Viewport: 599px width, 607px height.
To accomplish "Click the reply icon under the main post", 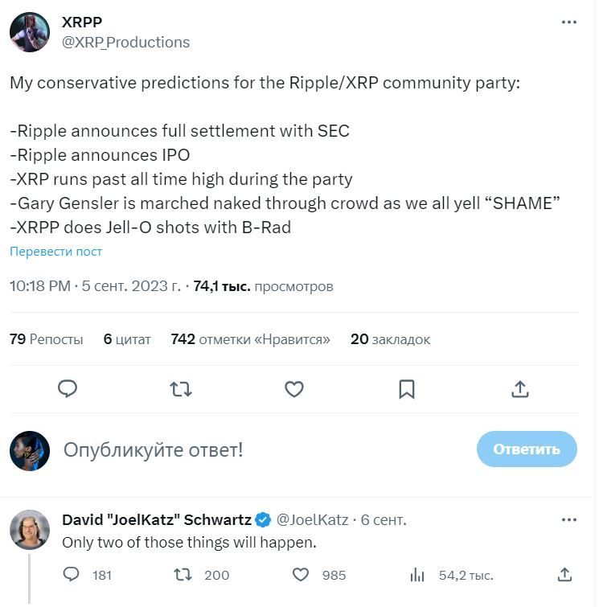I will (x=68, y=388).
